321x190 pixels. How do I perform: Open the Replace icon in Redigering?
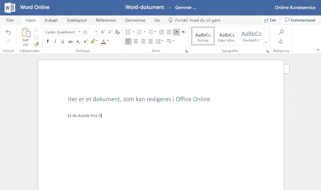281,42
